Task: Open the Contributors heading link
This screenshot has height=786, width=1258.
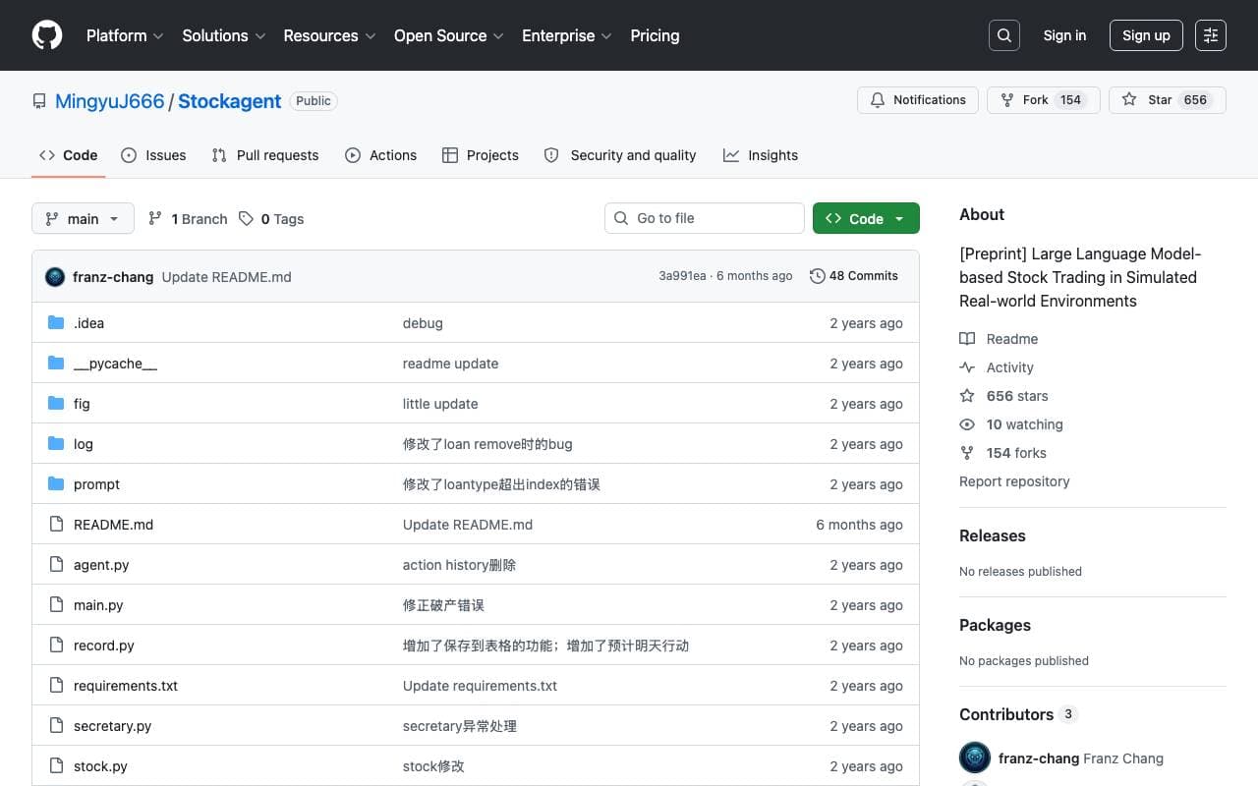Action: coord(1018,714)
